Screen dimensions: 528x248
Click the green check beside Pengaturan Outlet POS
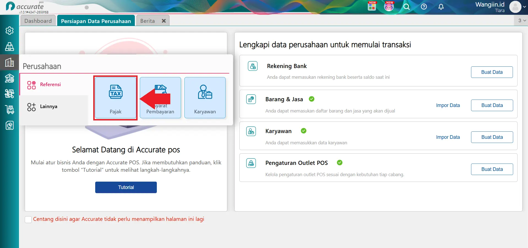tap(340, 163)
